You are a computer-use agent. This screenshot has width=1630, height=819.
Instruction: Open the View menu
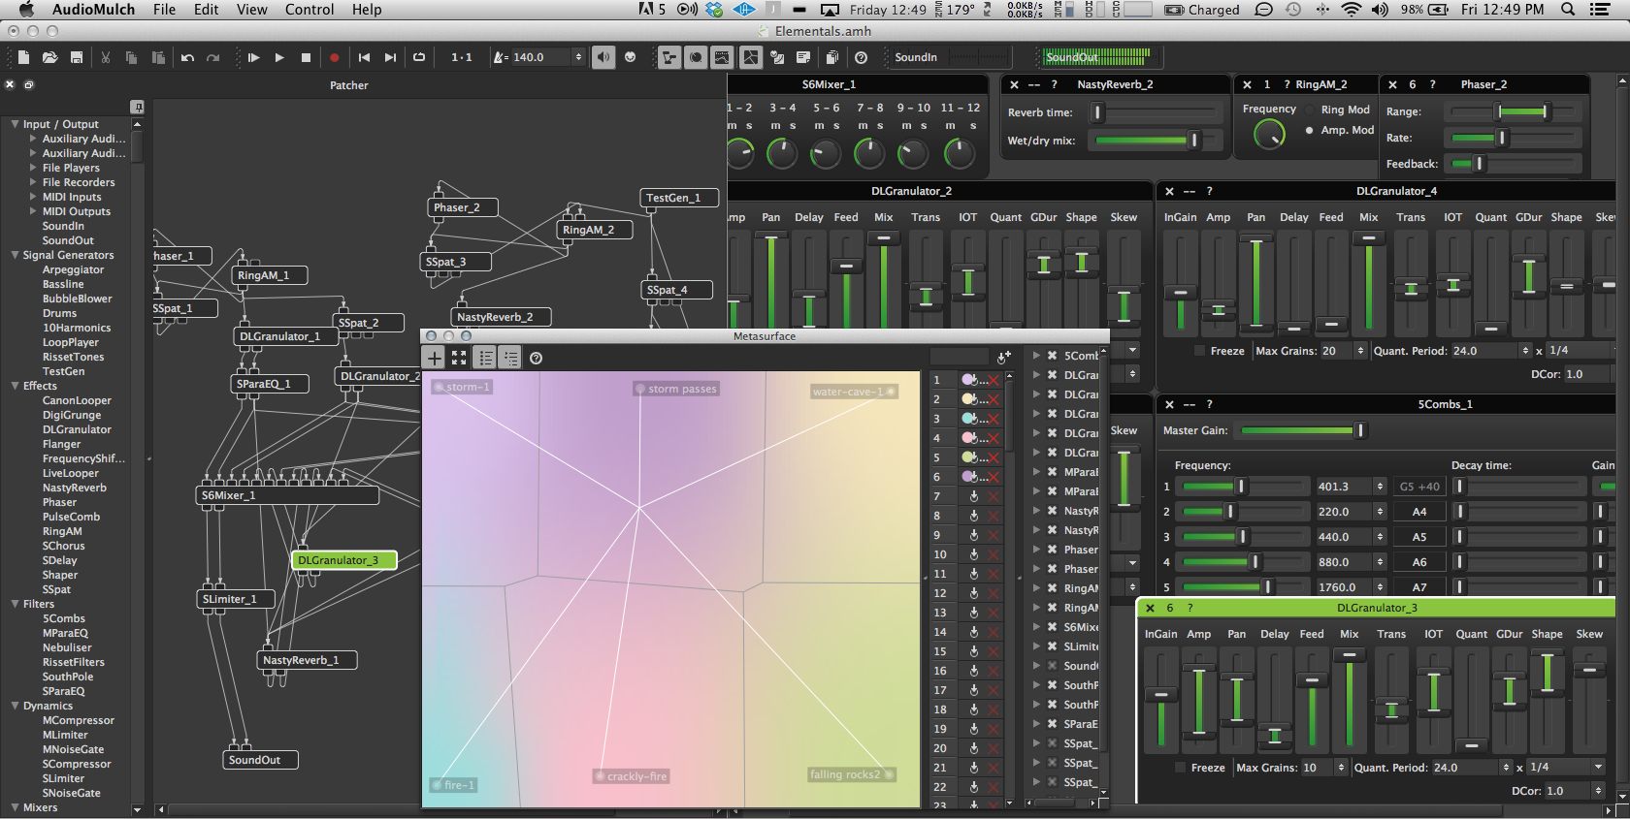[251, 10]
